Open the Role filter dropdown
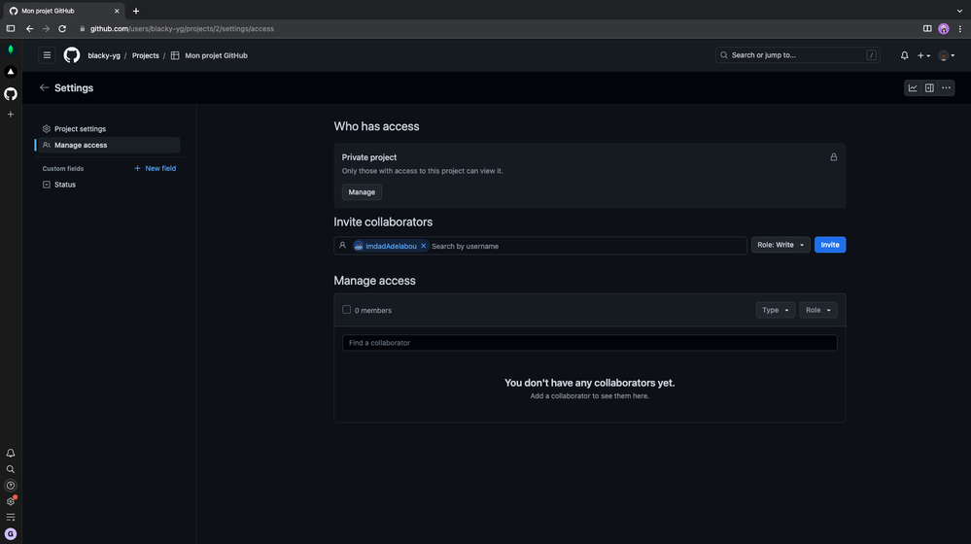 point(817,310)
